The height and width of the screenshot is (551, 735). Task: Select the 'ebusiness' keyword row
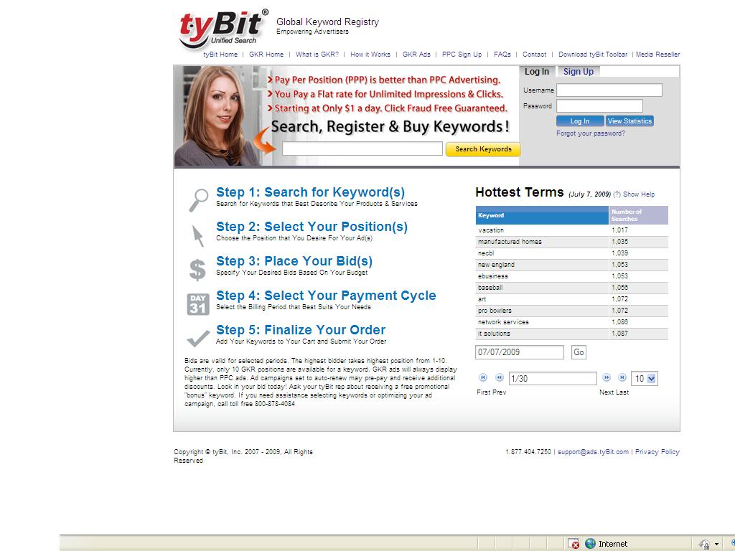pos(572,276)
